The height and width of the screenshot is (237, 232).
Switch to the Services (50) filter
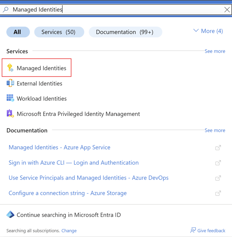(x=59, y=32)
